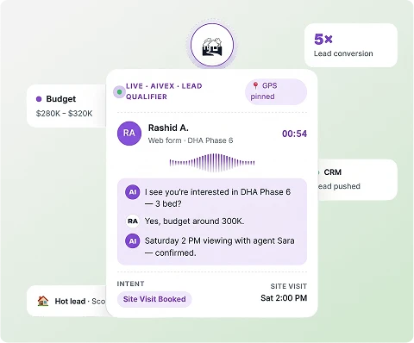Select the GPS pinned badge

[x=276, y=91]
